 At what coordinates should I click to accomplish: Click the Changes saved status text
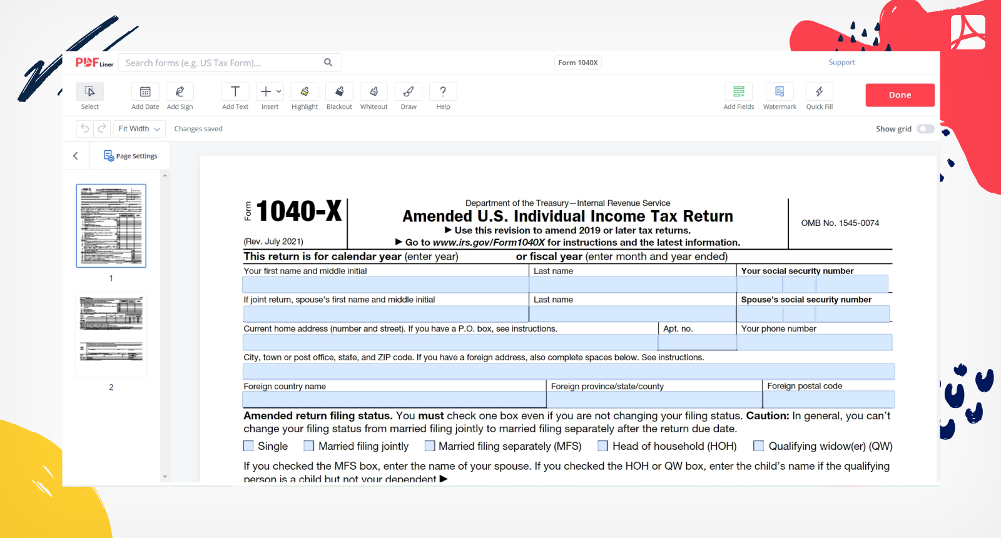click(x=198, y=129)
